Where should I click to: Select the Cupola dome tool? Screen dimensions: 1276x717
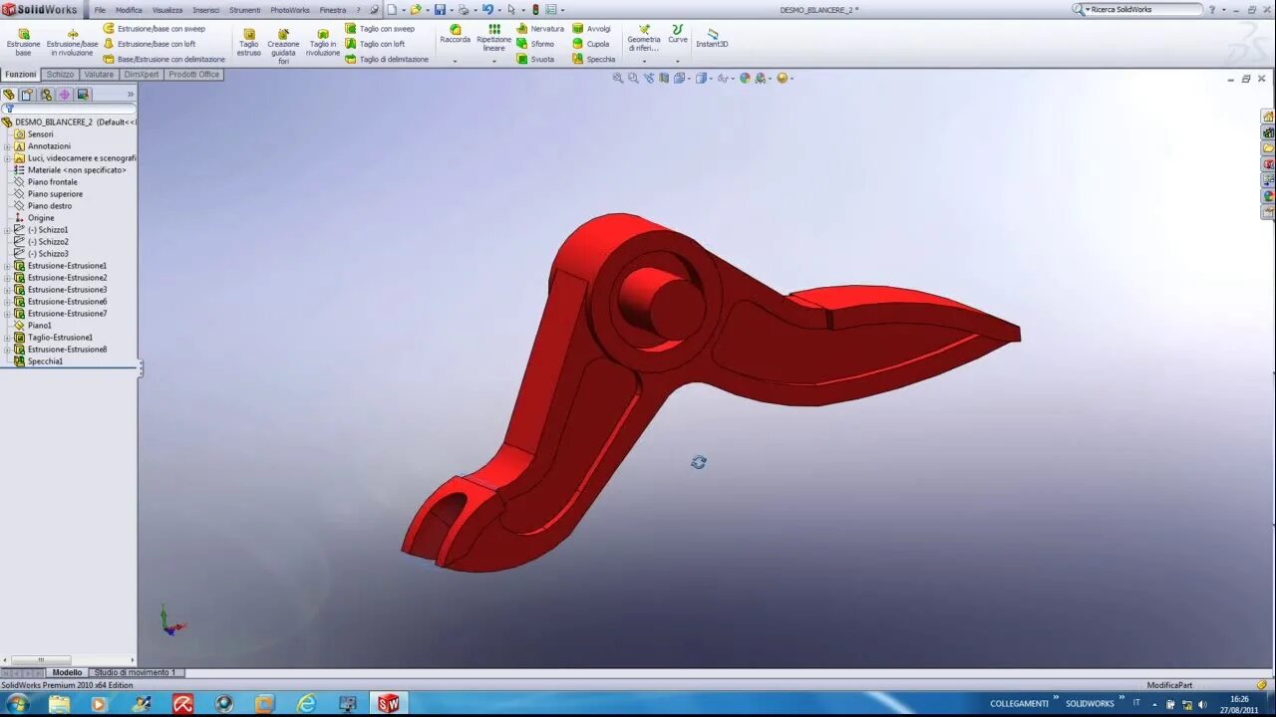tap(591, 44)
